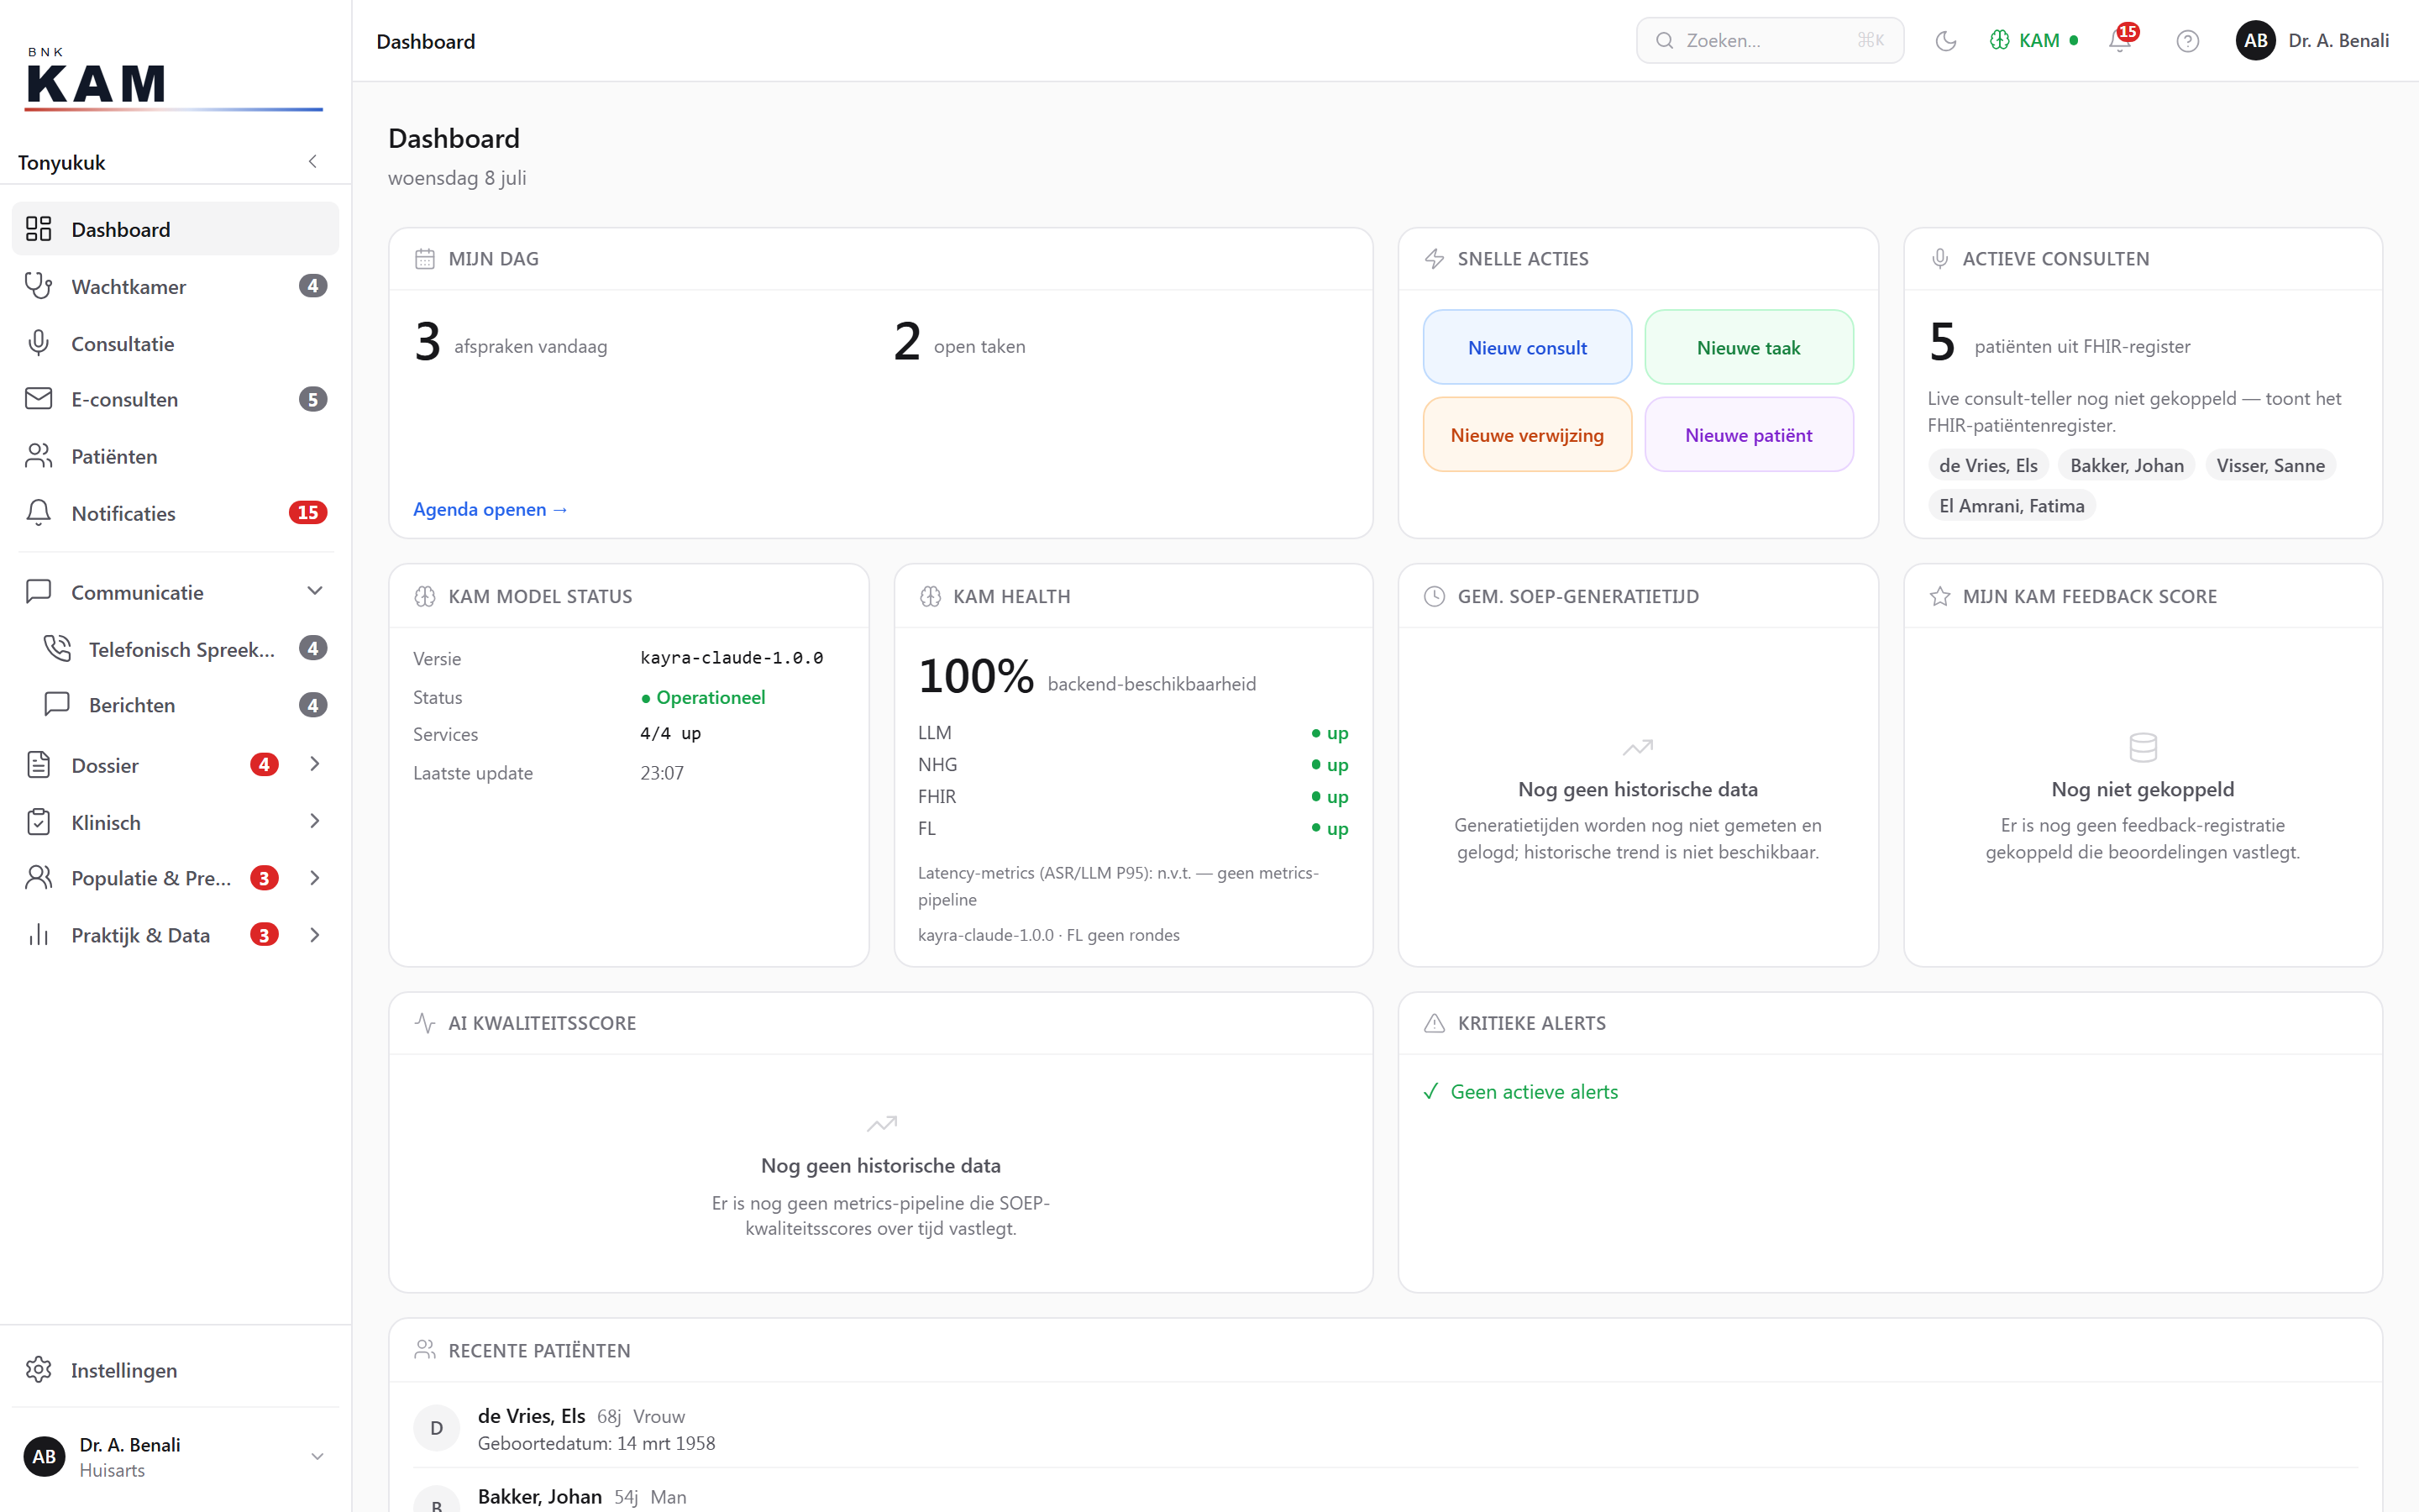Click the Mijn KAM Feedback Score star icon
This screenshot has width=2419, height=1512.
click(x=1940, y=596)
